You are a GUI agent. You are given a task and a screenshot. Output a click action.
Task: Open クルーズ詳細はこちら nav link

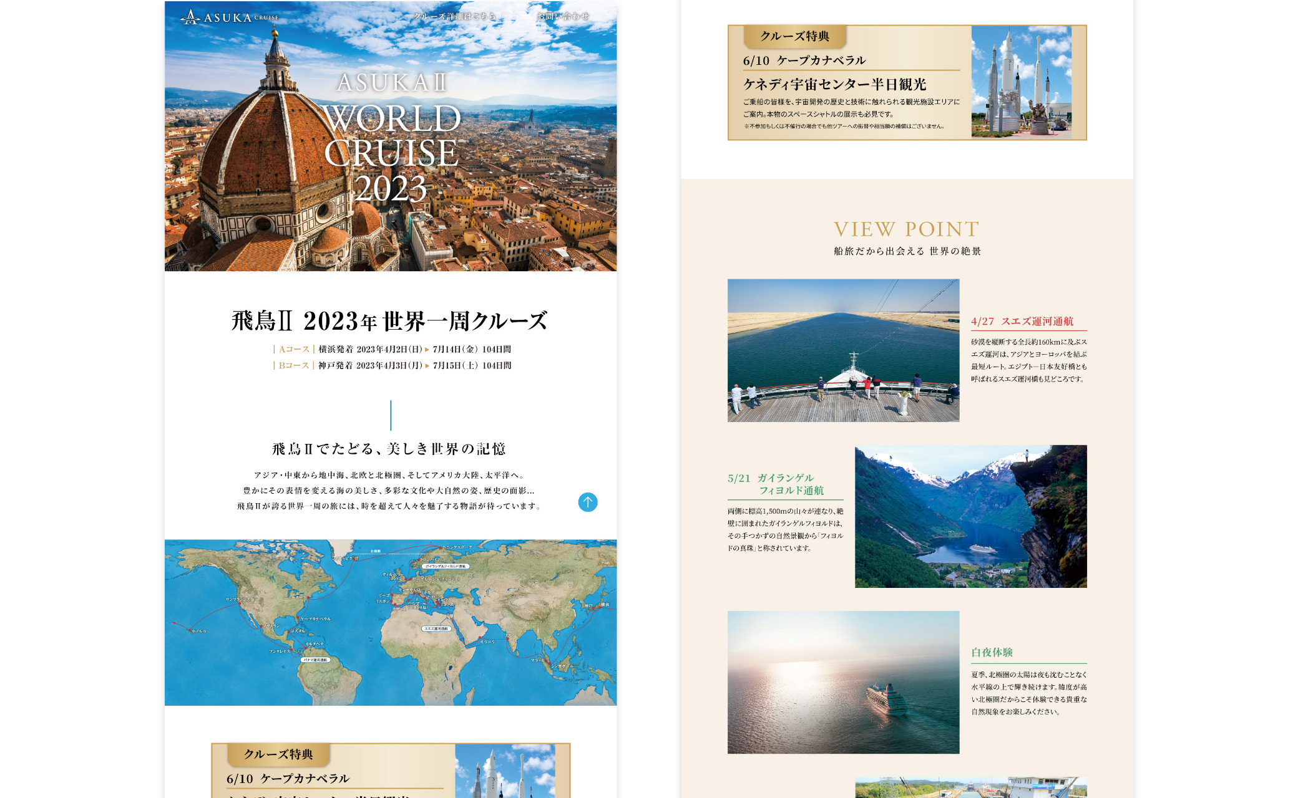point(454,16)
